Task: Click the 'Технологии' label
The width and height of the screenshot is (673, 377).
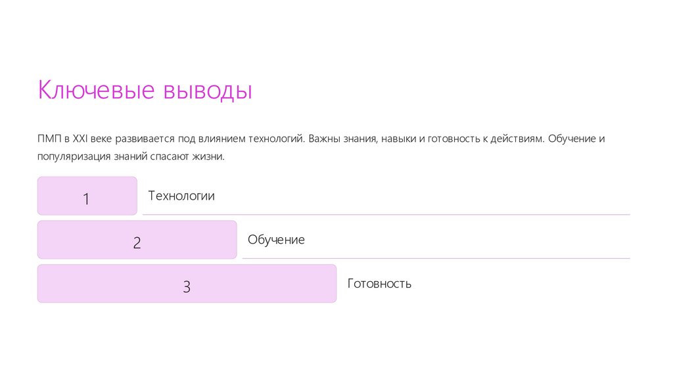Action: pyautogui.click(x=181, y=196)
